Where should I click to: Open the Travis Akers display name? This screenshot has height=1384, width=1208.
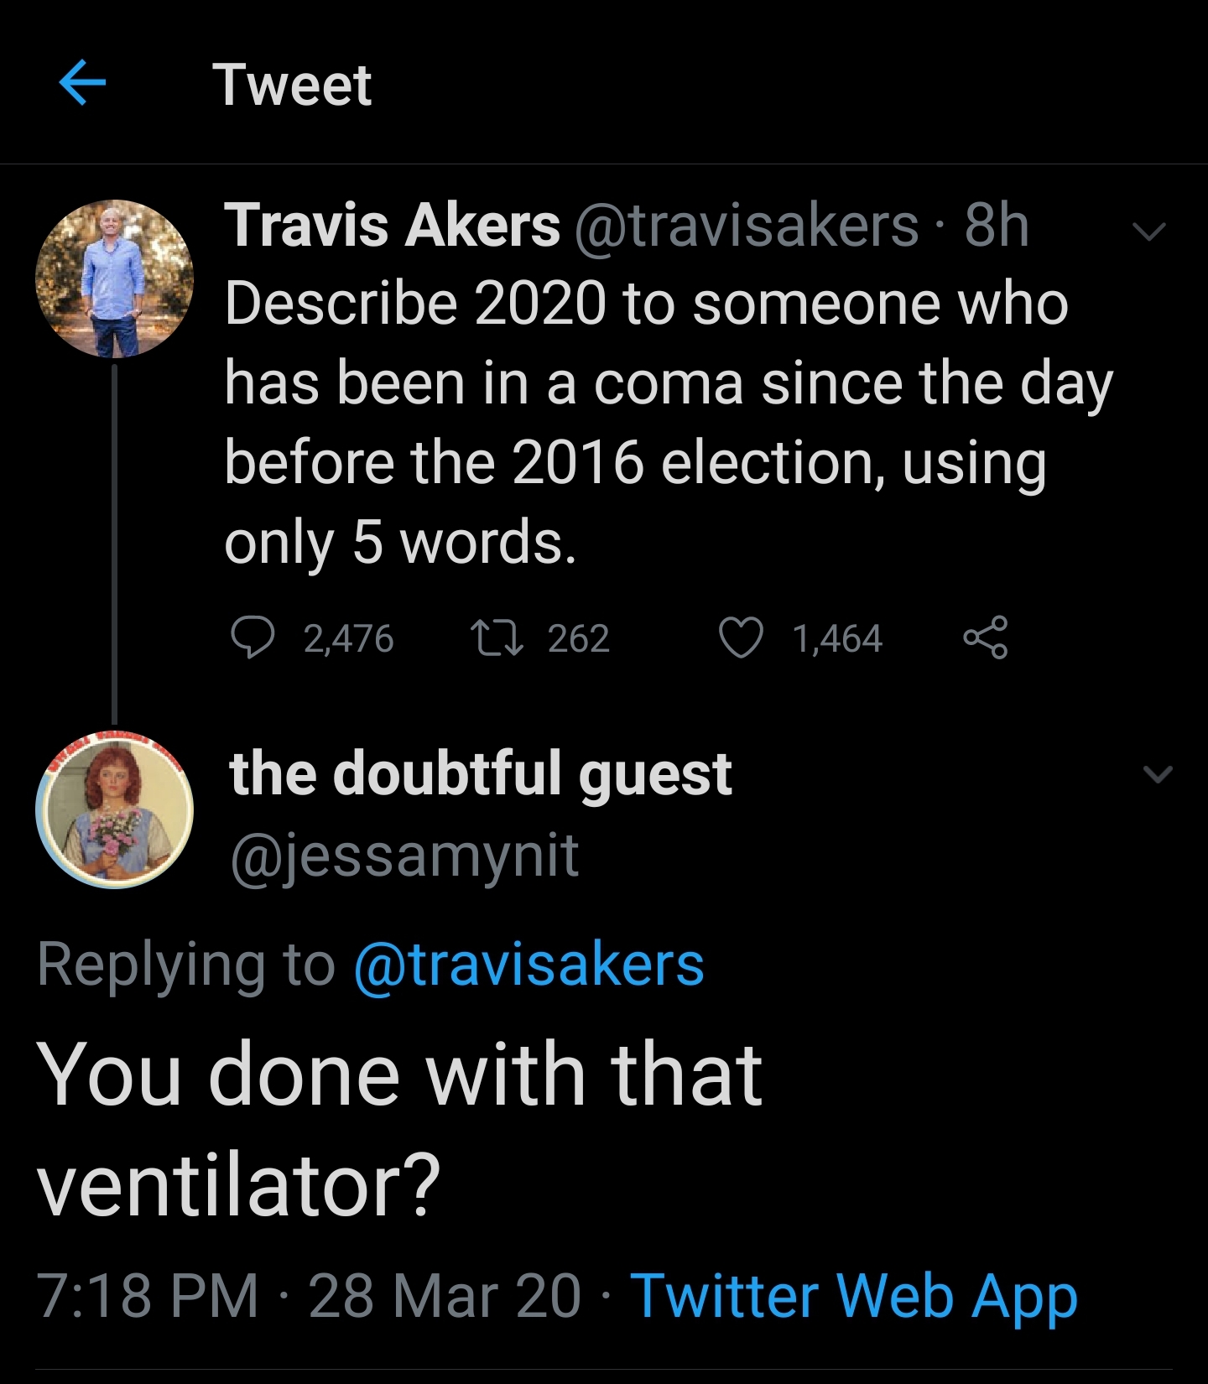tap(392, 226)
